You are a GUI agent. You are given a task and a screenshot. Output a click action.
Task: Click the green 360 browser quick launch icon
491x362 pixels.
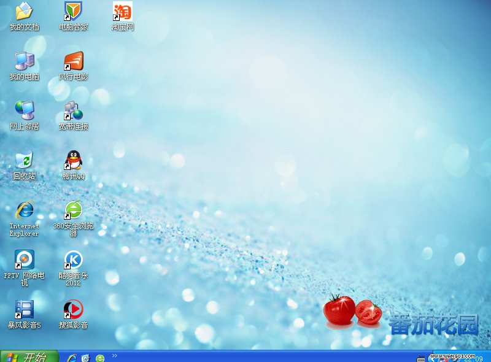100,358
